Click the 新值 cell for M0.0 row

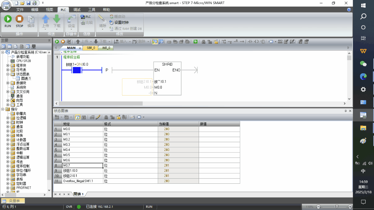[x=219, y=129]
